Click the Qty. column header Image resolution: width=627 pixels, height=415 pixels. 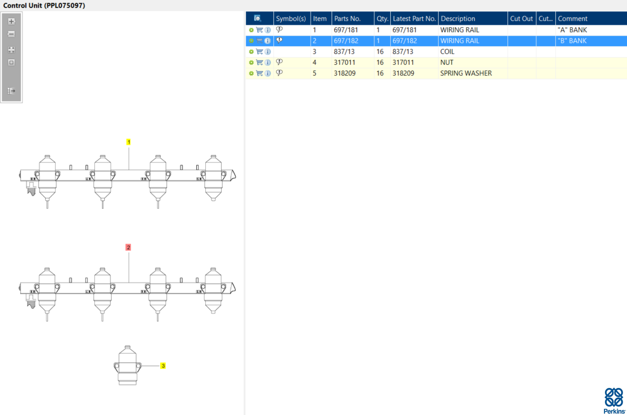[382, 19]
